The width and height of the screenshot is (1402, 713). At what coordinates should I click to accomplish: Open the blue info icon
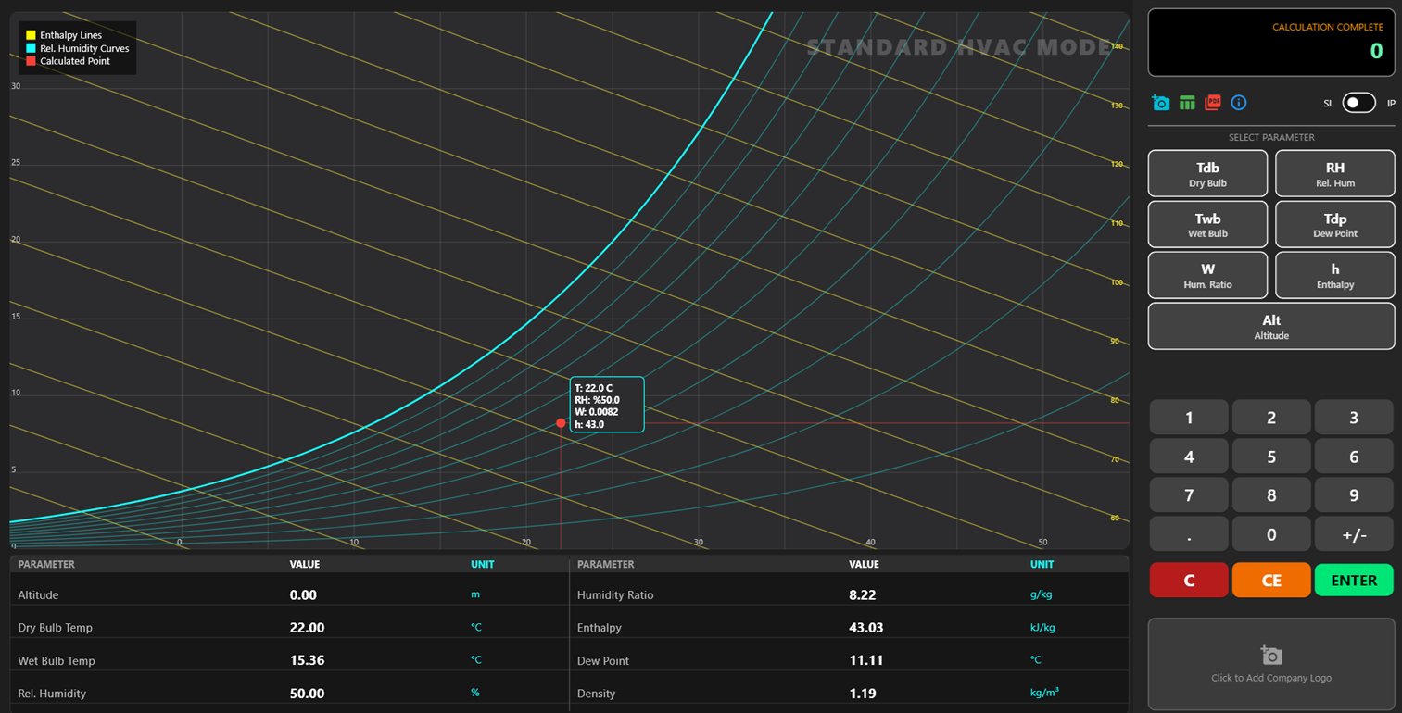tap(1239, 103)
